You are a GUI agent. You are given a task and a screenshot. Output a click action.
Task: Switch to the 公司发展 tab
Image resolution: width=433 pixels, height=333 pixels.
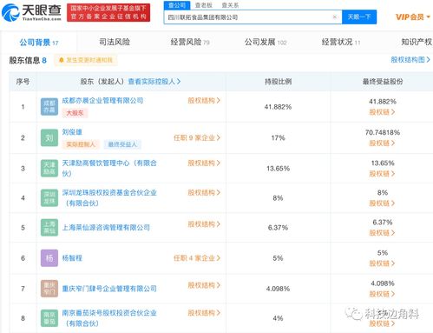[x=266, y=42]
